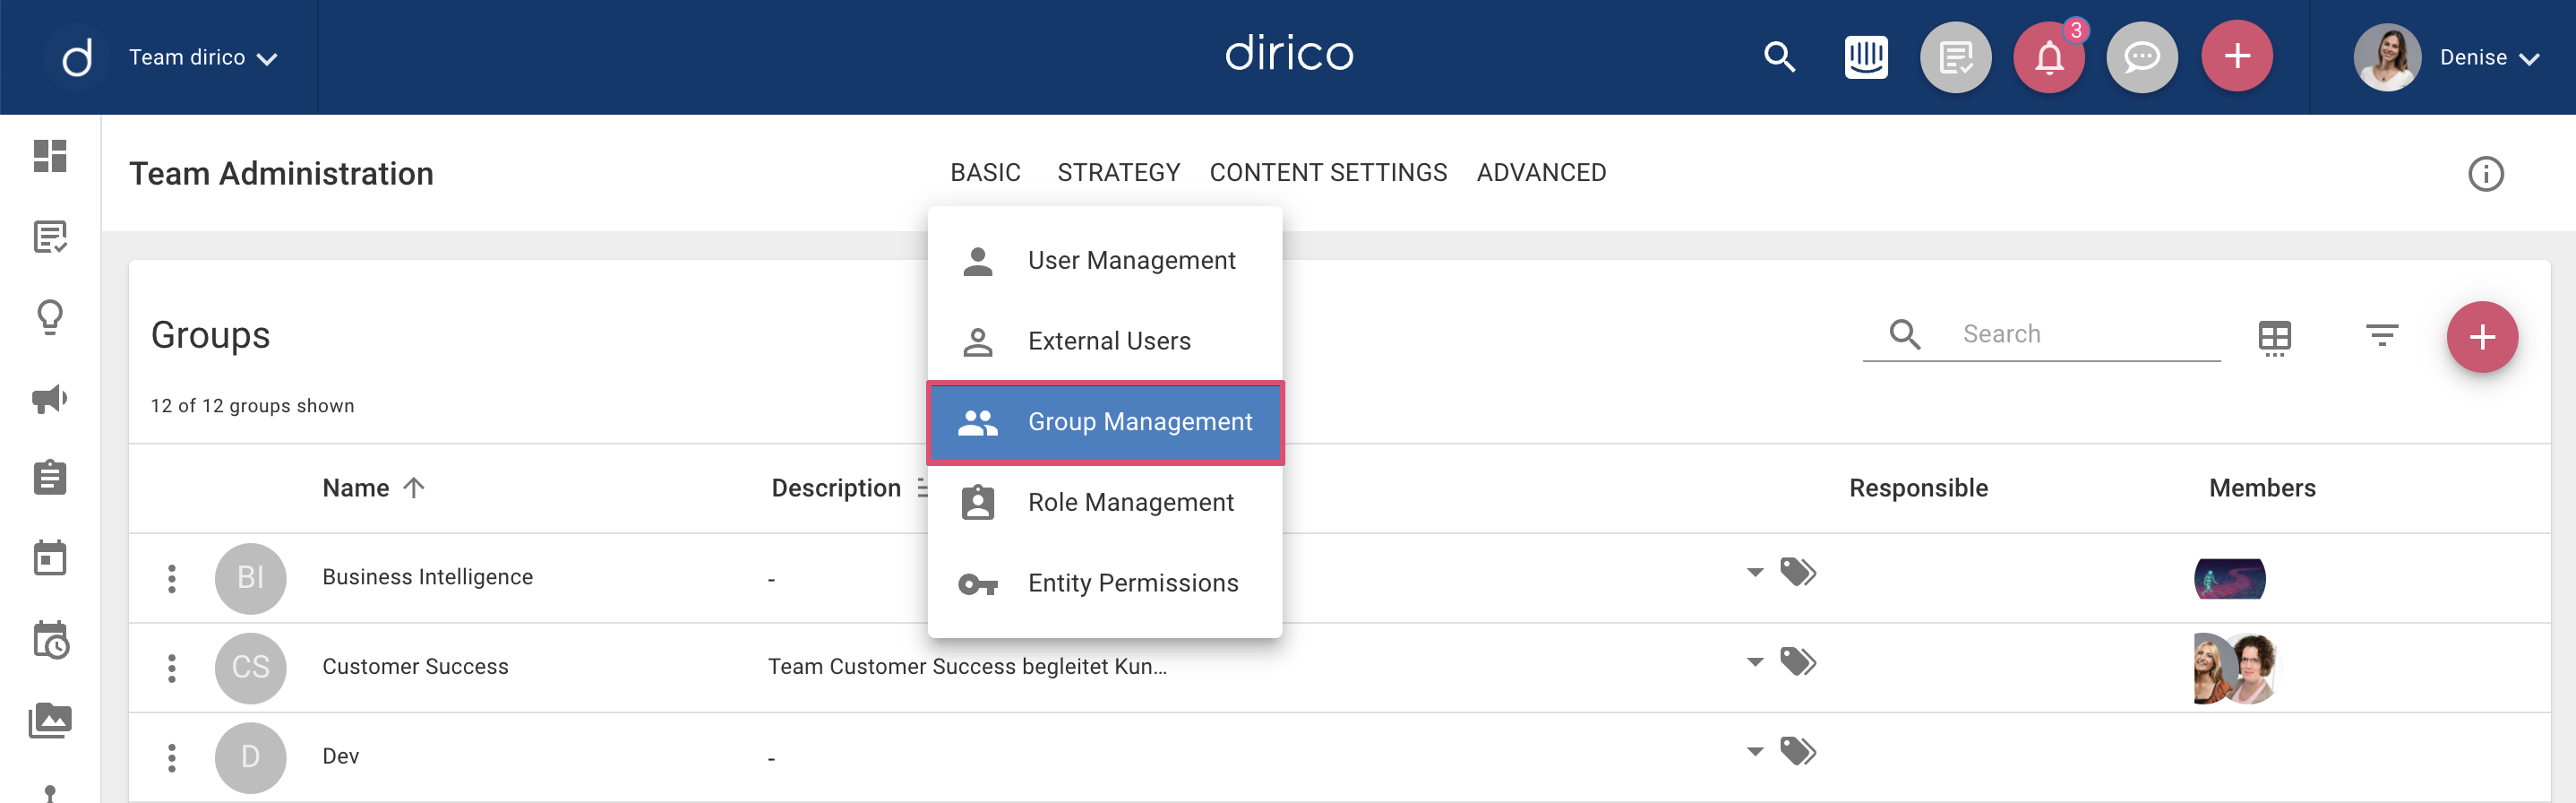
Task: Open the notifications bell
Action: (x=2049, y=57)
